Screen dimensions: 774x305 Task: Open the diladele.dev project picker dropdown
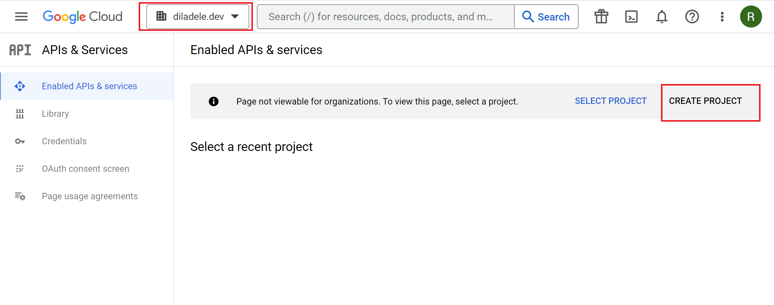click(x=198, y=17)
